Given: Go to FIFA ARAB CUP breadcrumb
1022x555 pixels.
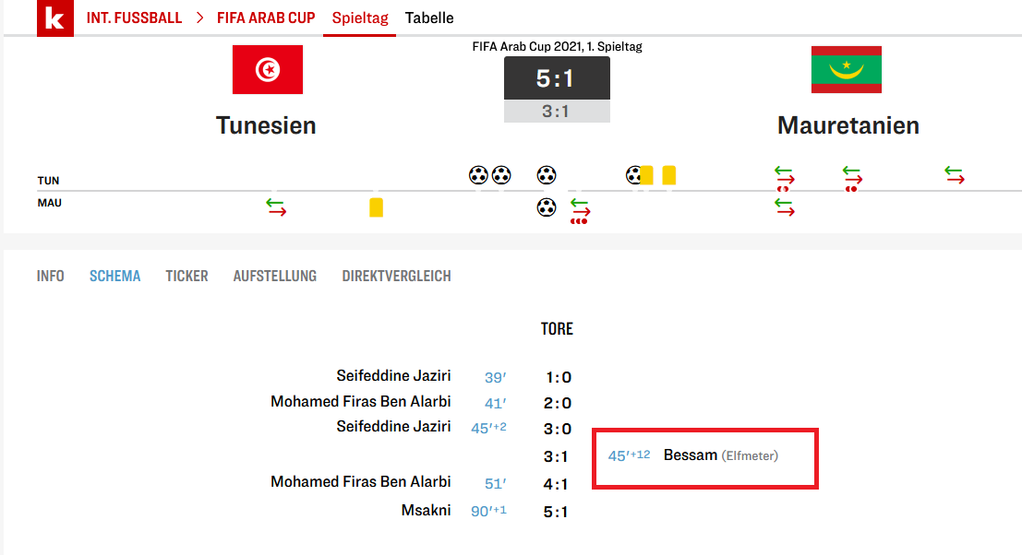Looking at the screenshot, I should (266, 18).
